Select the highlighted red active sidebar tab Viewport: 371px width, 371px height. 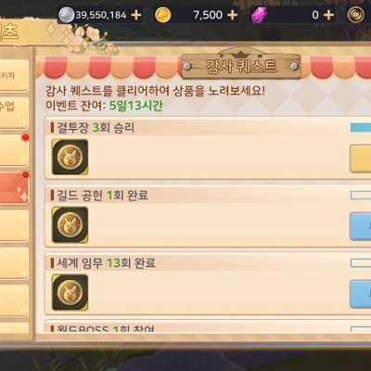point(13,188)
